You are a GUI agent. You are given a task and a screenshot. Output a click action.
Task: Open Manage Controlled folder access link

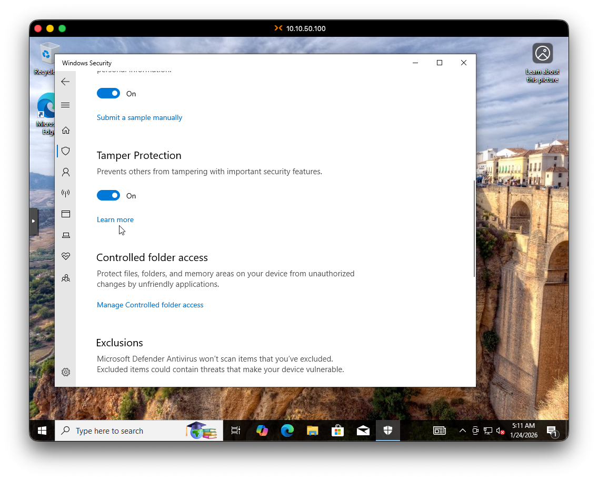(x=150, y=305)
